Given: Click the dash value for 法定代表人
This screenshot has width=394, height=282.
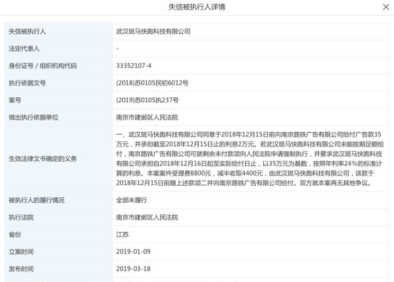Looking at the screenshot, I should (x=118, y=49).
